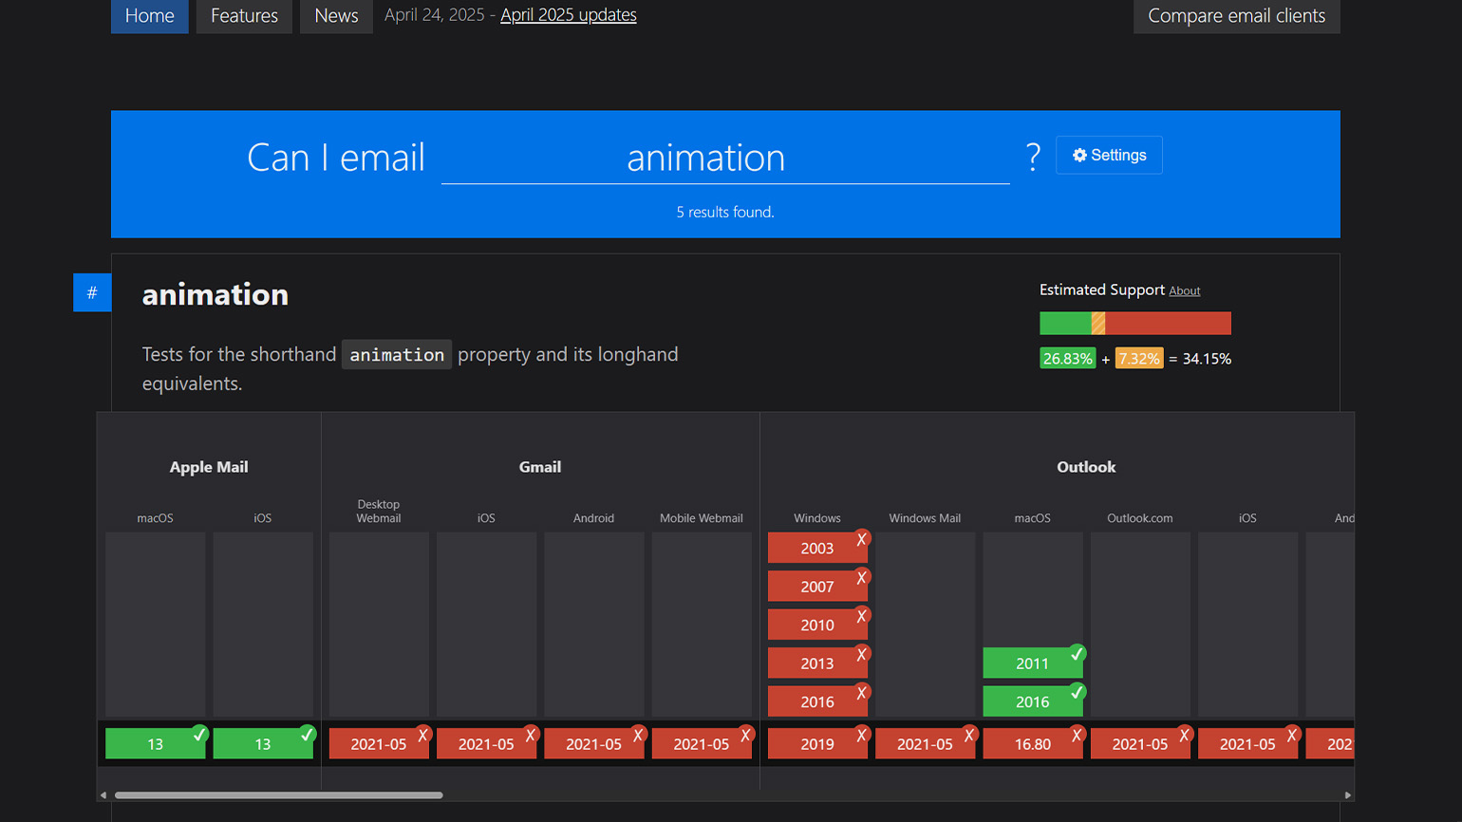Screen dimensions: 1462x822
Task: Open the Features tab
Action: 244,16
